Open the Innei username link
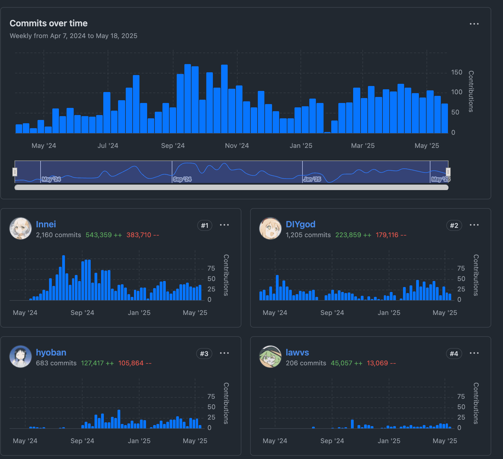The height and width of the screenshot is (459, 503). (x=46, y=224)
